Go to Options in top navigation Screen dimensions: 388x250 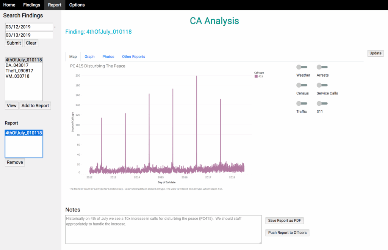[77, 5]
